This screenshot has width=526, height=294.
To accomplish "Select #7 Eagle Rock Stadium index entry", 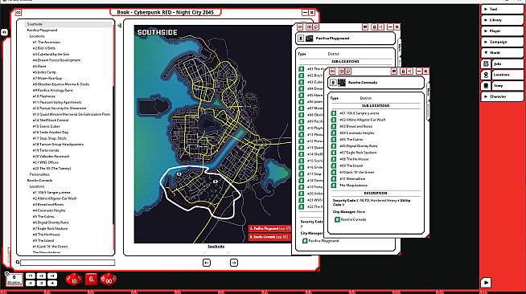I will click(x=51, y=228).
